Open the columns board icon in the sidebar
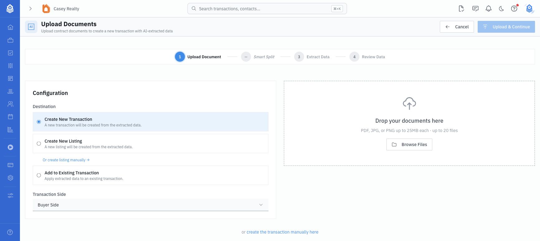The height and width of the screenshot is (241, 540). pos(10,66)
